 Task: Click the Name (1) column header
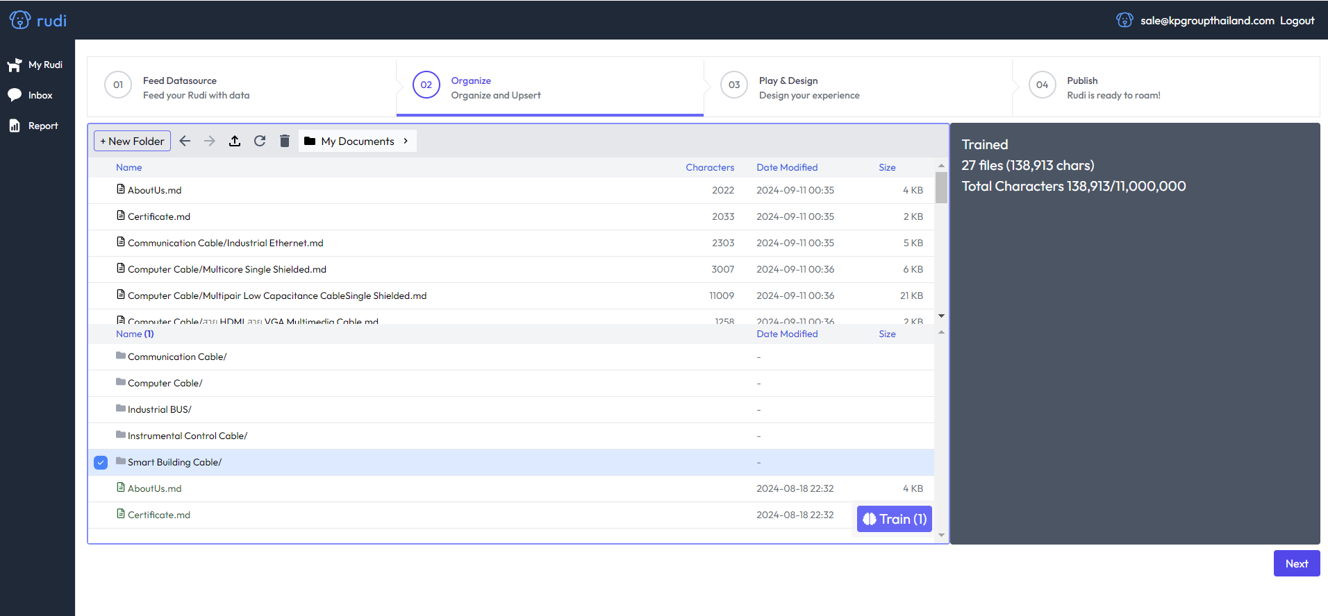tap(135, 334)
